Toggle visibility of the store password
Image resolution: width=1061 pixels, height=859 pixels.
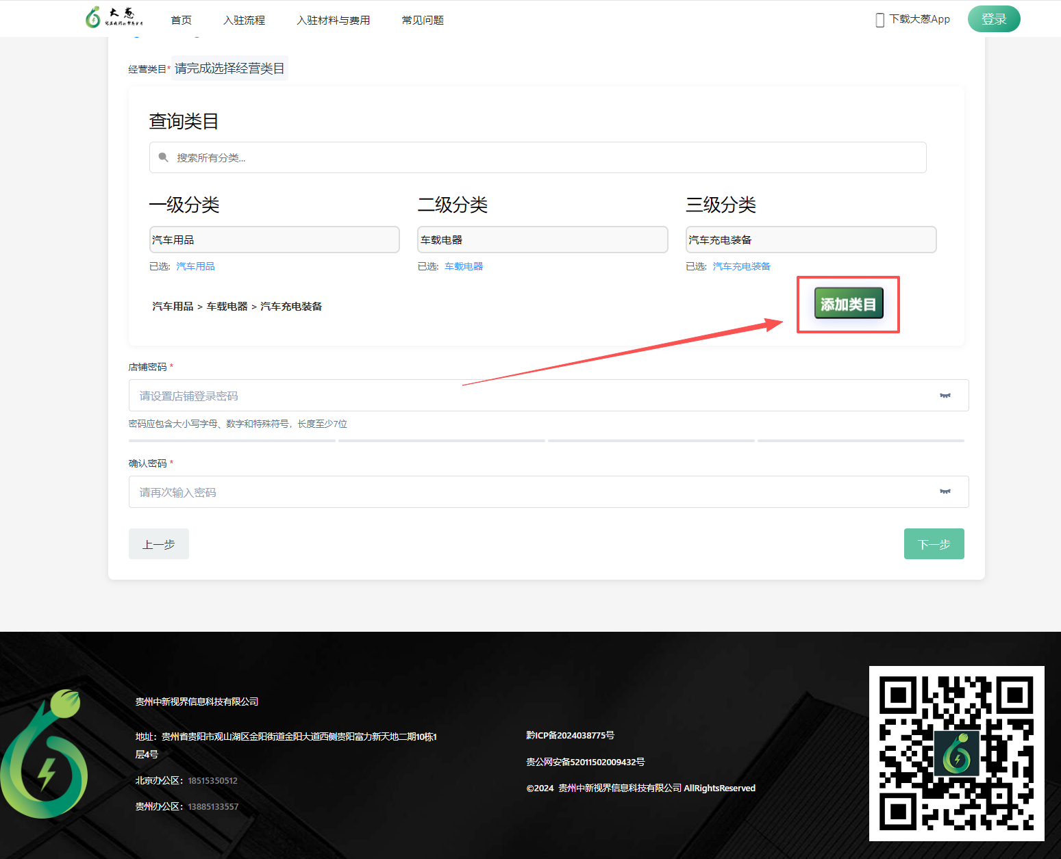coord(945,396)
